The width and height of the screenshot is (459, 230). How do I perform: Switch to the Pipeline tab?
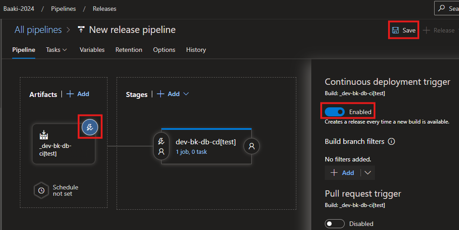click(23, 50)
